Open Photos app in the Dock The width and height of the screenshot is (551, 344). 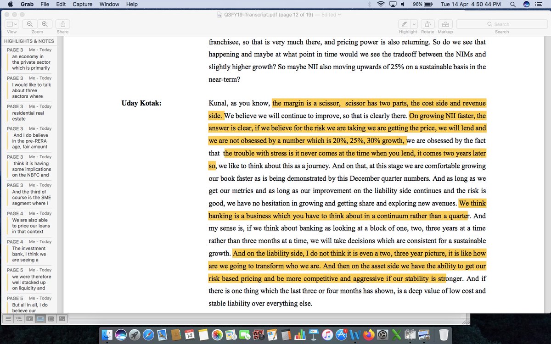click(x=217, y=335)
